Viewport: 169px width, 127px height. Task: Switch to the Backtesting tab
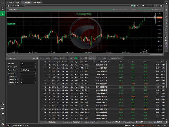point(26,2)
